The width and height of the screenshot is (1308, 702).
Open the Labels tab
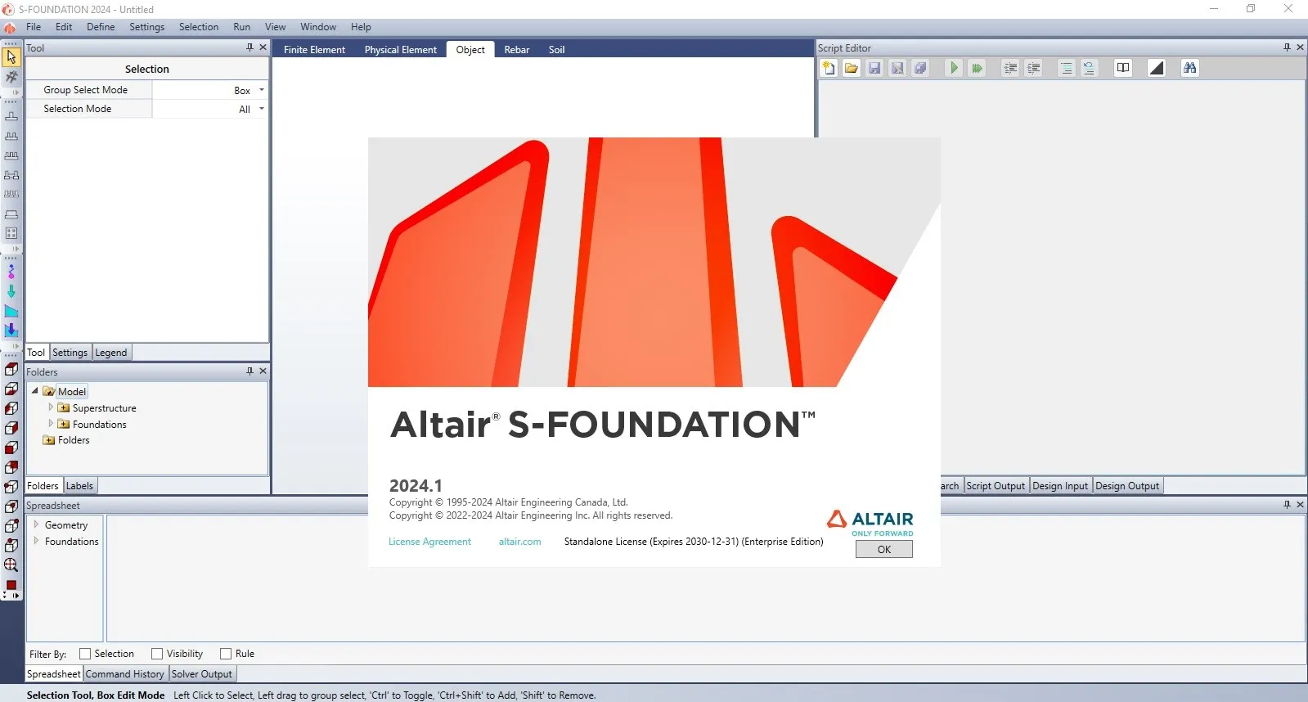pyautogui.click(x=79, y=486)
